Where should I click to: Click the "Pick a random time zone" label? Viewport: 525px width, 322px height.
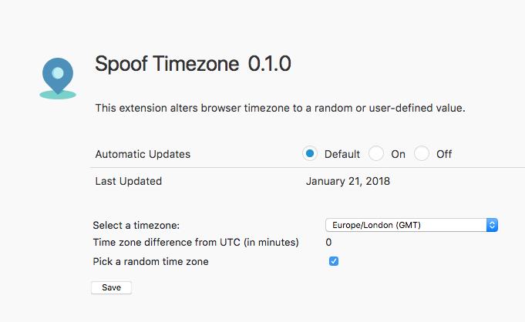click(x=150, y=261)
